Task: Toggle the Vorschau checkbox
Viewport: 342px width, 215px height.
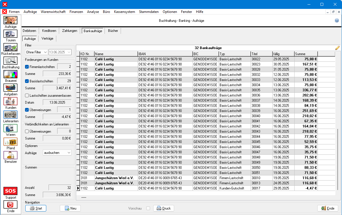Action: (x=148, y=208)
